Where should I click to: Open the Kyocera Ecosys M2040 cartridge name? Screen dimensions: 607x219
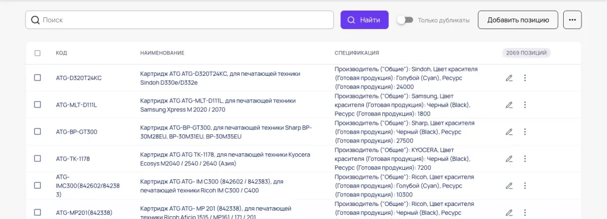[225, 159]
